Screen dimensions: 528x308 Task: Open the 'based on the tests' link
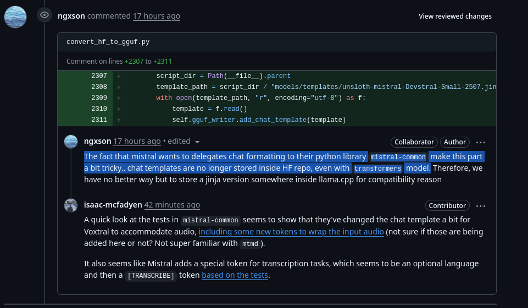pos(235,275)
